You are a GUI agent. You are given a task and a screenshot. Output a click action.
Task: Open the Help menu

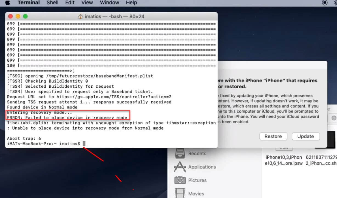[x=131, y=3]
